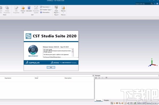
Task: Select the rotate sphere status bar icon
Action: 117,103
